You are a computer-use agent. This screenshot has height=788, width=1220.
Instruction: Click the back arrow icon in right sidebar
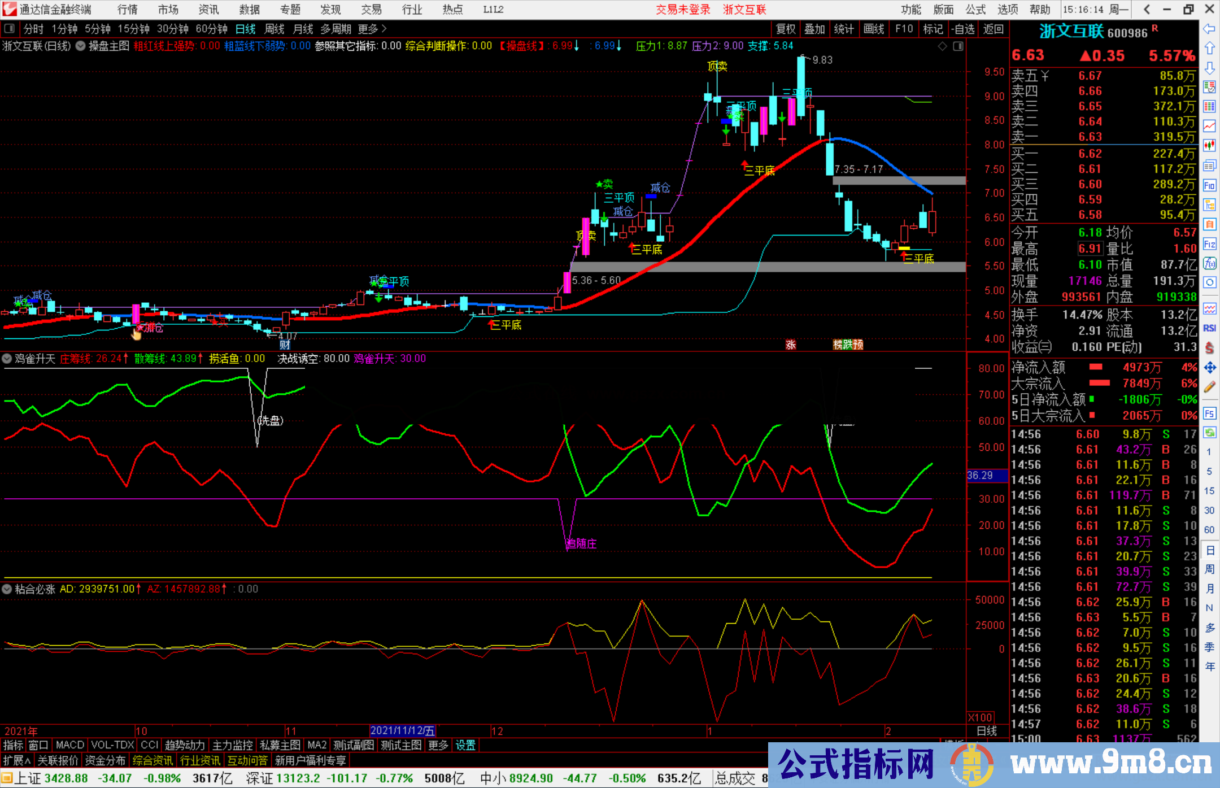tap(1209, 29)
